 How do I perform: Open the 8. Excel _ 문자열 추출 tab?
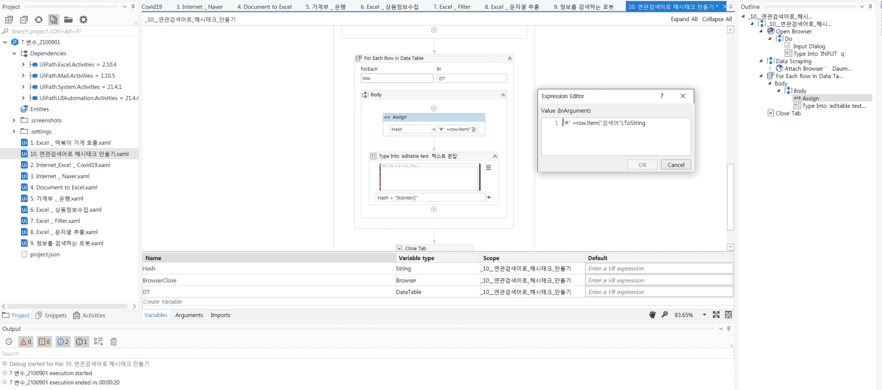click(511, 7)
